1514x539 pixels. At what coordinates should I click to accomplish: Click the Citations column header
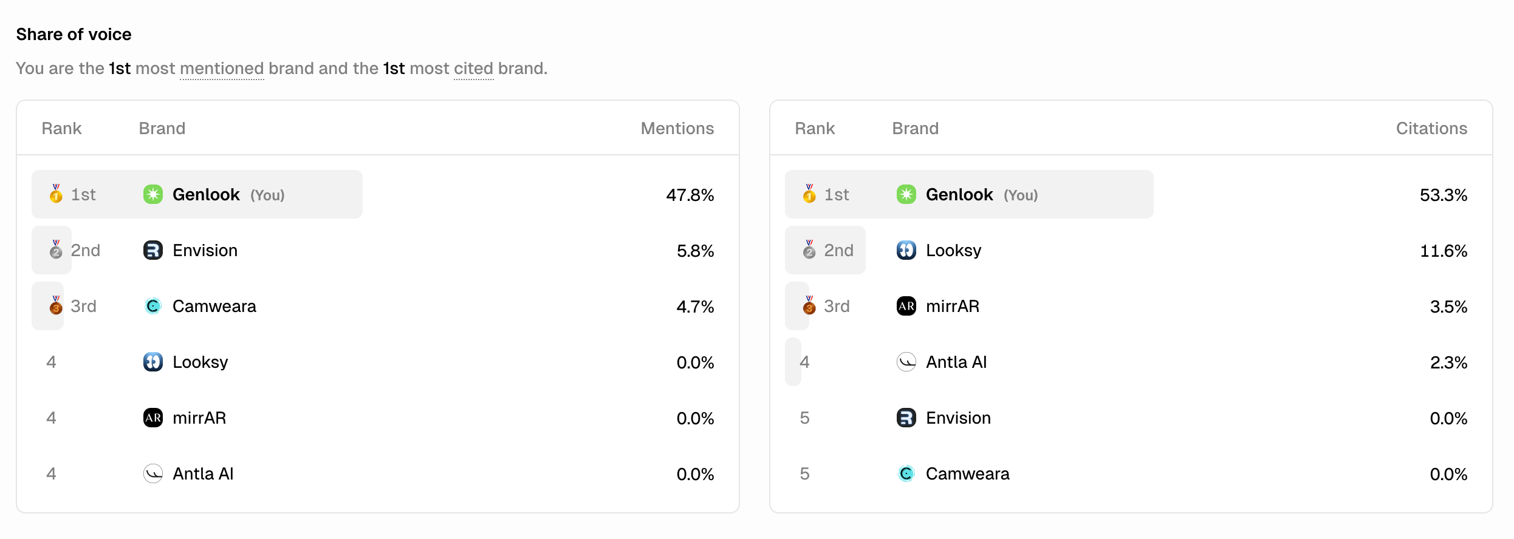[x=1431, y=128]
